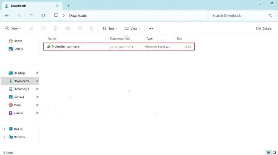Click the Search Downloads field
Viewport: 278px width, 155px height.
238,16
